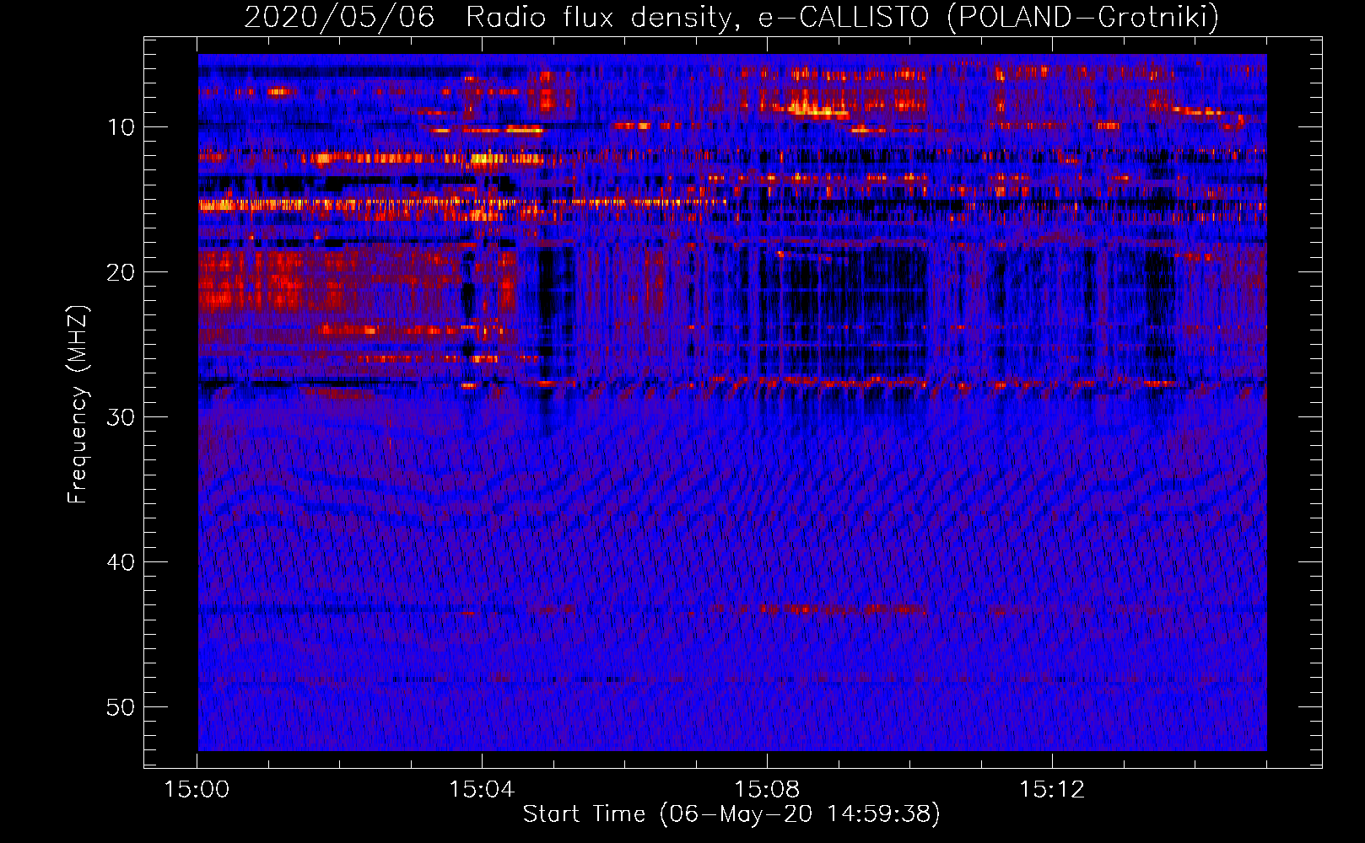1365x843 pixels.
Task: Click the plot title "2020/05/06 Radio flux density, e-CALLISTO (POLAND-Grotniki)"
Action: point(731,17)
